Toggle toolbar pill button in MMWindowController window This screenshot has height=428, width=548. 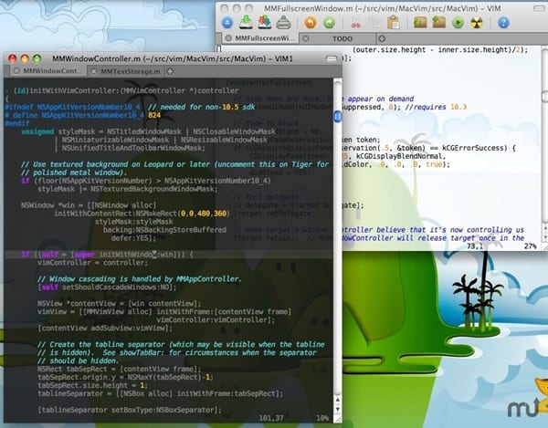(x=331, y=59)
